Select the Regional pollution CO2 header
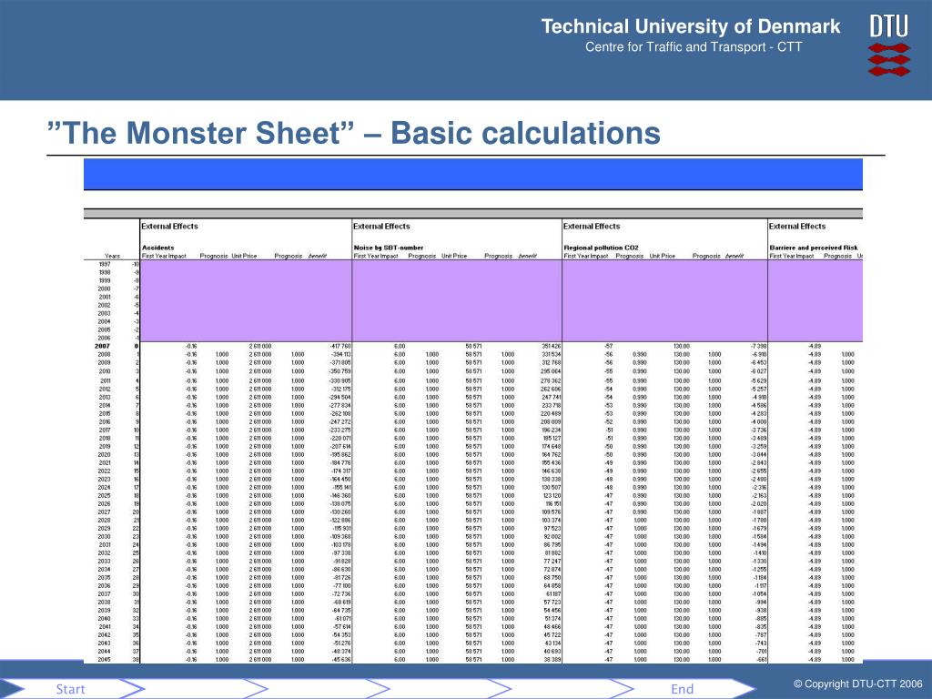This screenshot has width=932, height=699. 601,248
